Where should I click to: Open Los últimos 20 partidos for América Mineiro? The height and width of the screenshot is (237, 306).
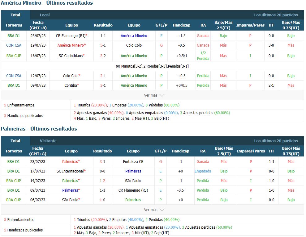coord(276,15)
